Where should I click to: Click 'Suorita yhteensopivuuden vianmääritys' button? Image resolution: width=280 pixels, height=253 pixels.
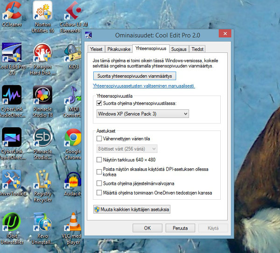(x=135, y=76)
